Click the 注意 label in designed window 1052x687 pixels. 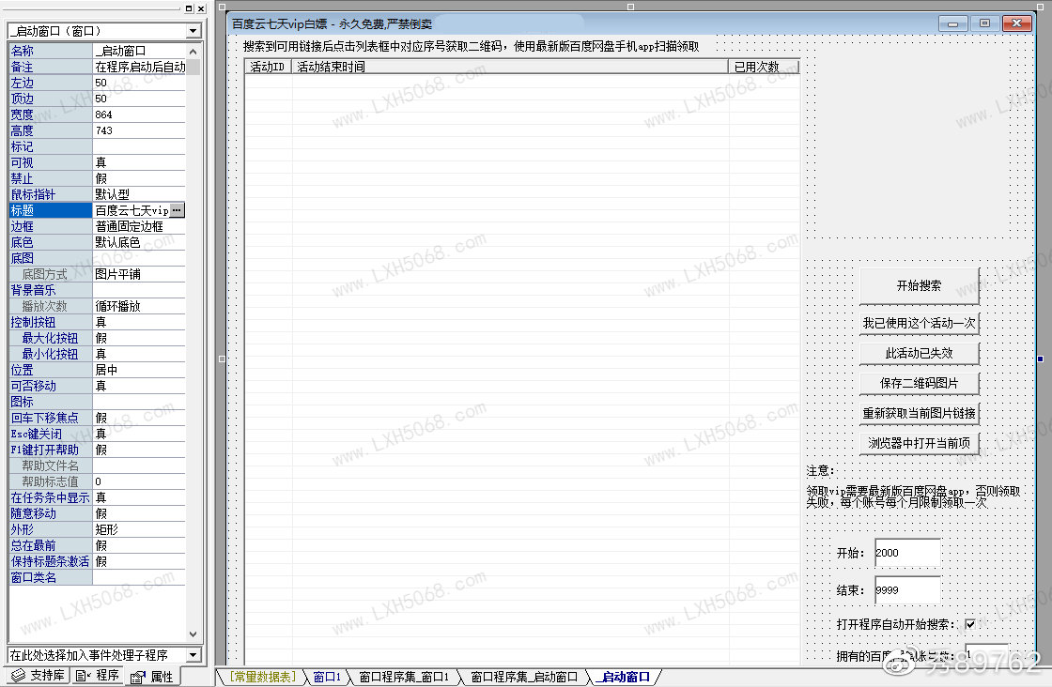820,471
